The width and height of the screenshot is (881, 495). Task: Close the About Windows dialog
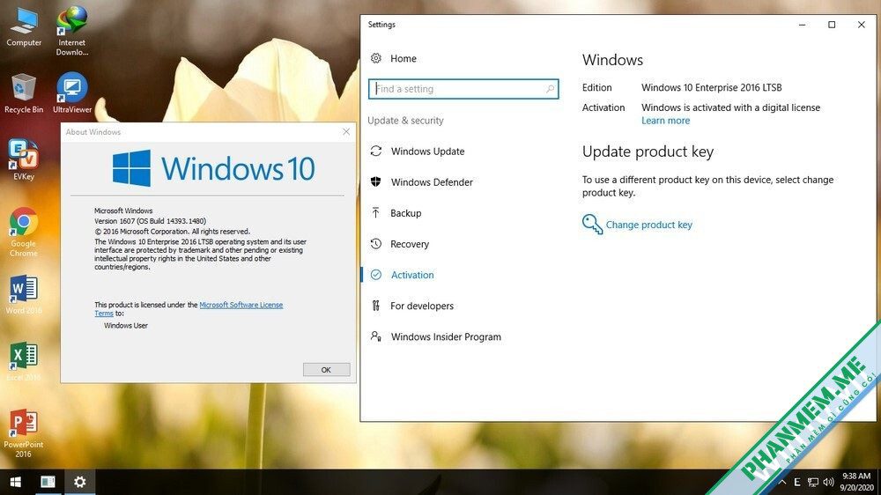[x=346, y=131]
